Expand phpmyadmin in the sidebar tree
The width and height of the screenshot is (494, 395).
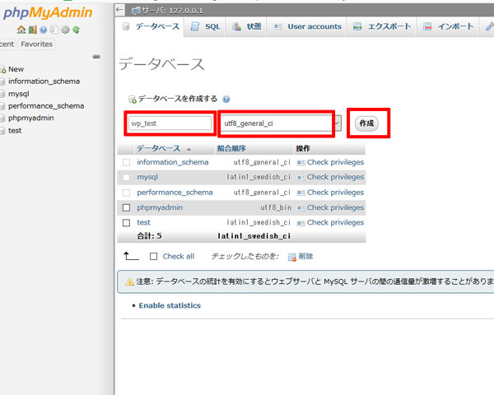[x=2, y=118]
